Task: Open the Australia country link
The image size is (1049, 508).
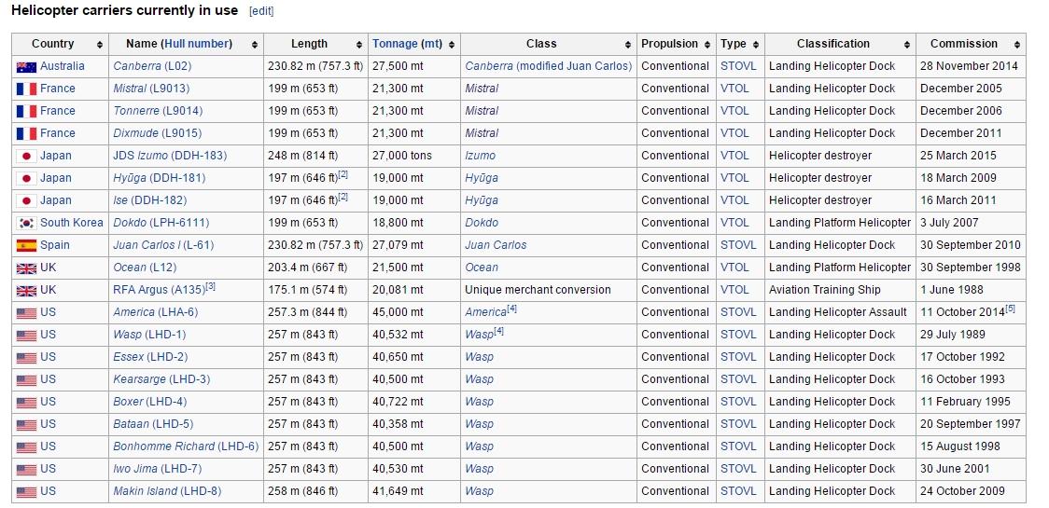Action: point(63,66)
